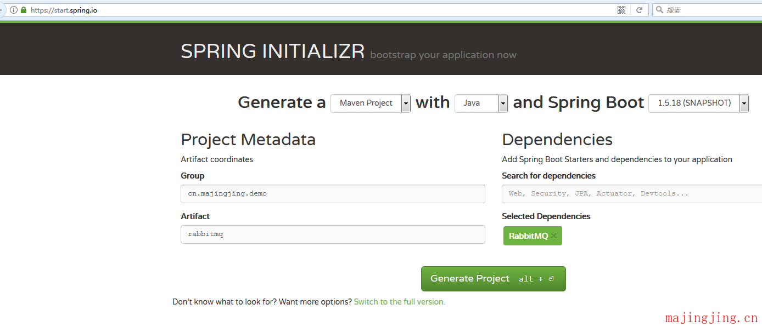Open the Java language dropdown
This screenshot has width=762, height=327.
coord(481,103)
